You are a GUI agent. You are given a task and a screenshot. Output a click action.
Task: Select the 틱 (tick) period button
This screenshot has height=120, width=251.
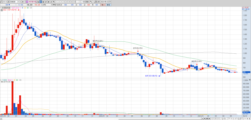click(x=54, y=2)
